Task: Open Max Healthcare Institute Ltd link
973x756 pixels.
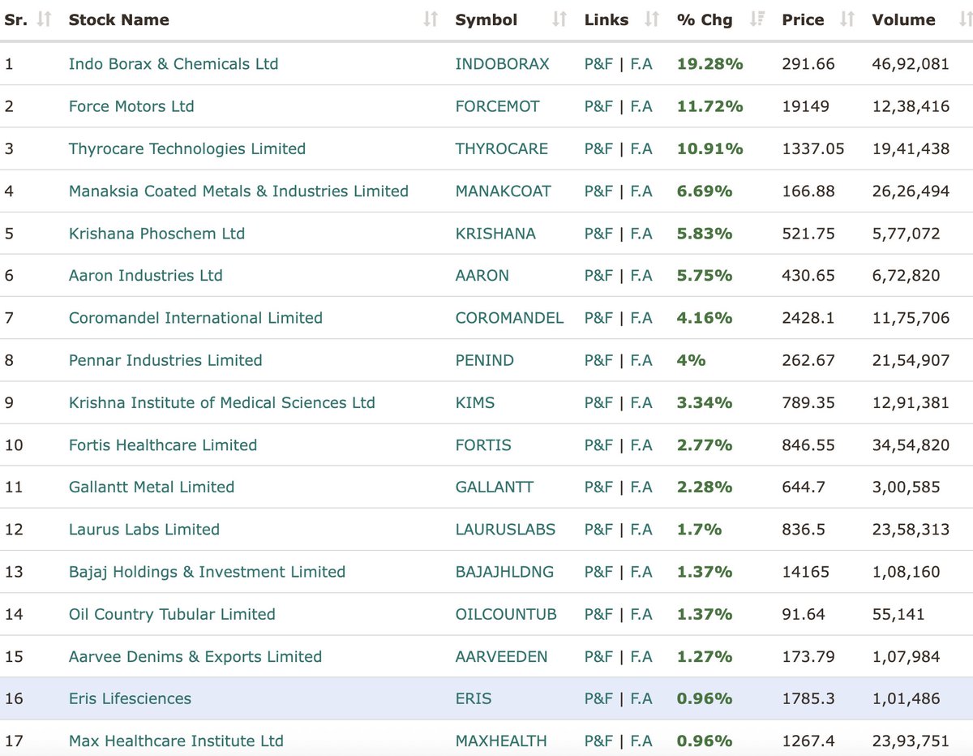Action: coord(176,741)
